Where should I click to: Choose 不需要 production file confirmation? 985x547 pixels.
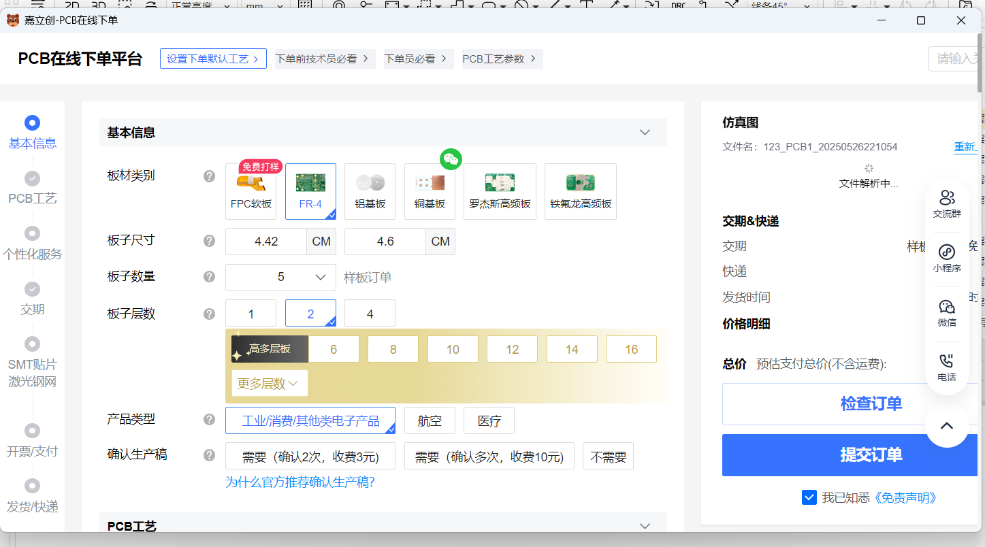click(608, 456)
